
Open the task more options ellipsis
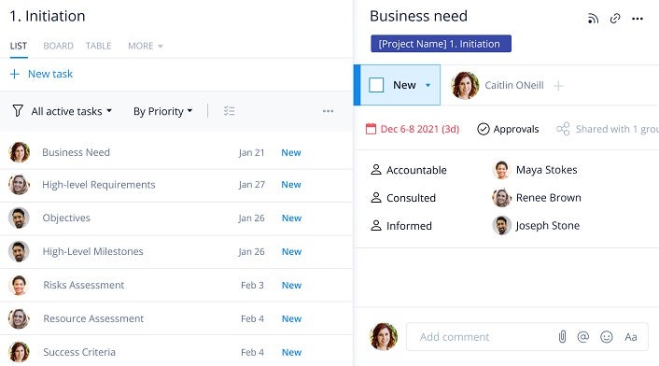[x=638, y=19]
